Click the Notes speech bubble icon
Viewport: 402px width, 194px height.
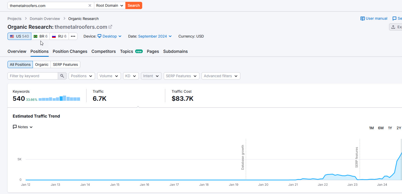[15, 127]
